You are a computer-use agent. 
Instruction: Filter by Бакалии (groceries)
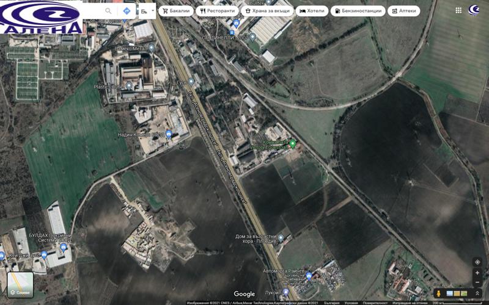[176, 11]
